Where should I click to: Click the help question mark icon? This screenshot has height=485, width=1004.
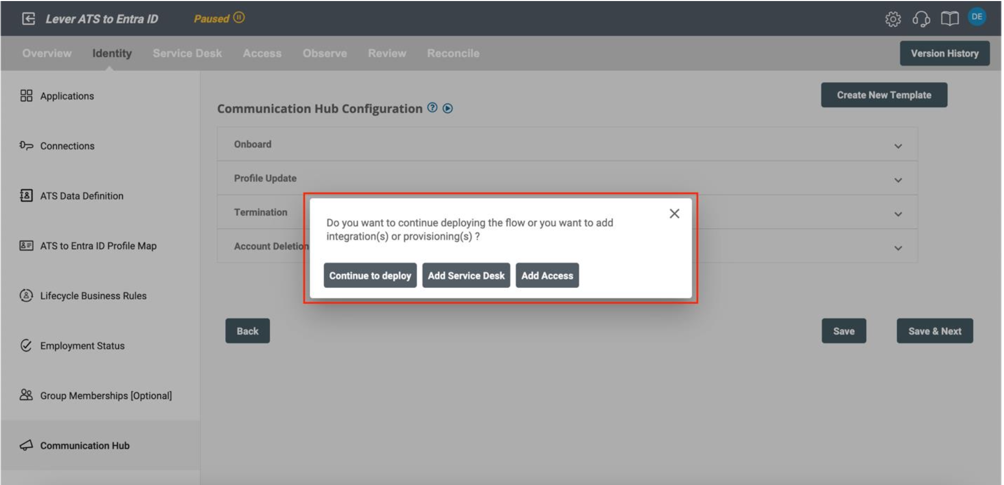click(432, 108)
